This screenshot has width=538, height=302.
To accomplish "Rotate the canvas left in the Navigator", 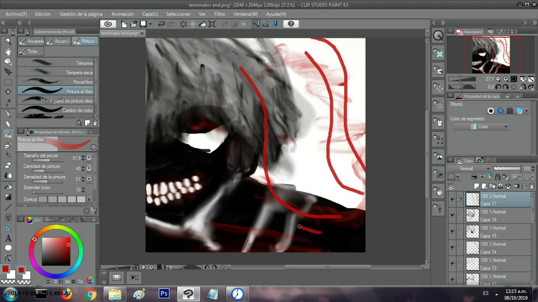I will pyautogui.click(x=498, y=87).
